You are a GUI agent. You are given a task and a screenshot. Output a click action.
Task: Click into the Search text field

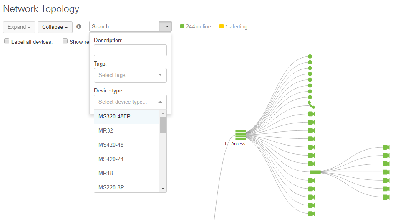[124, 26]
